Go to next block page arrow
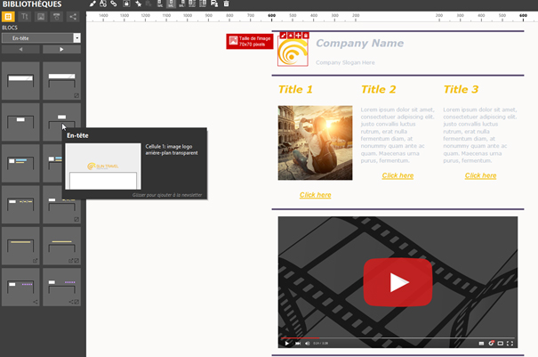The width and height of the screenshot is (538, 357). pos(61,50)
